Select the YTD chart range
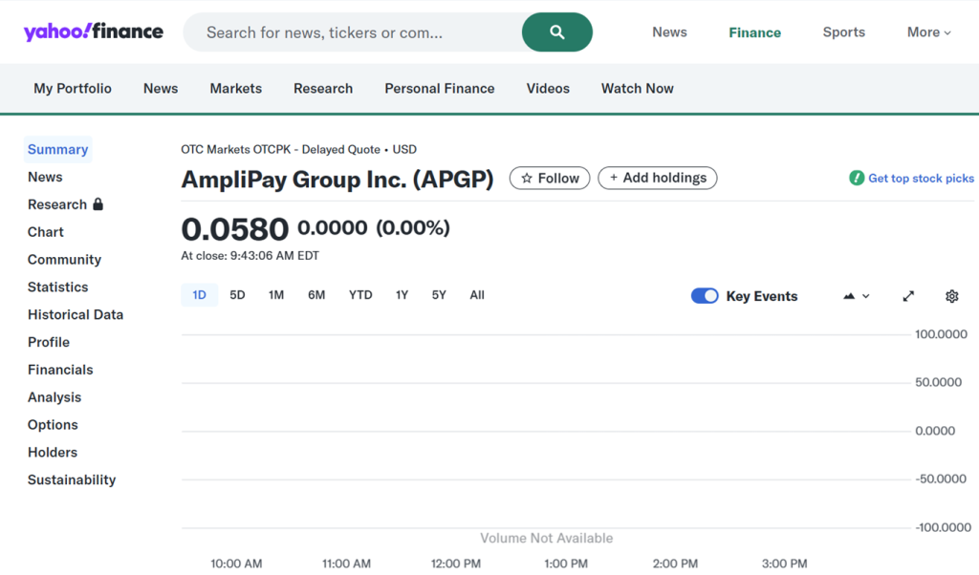 point(360,295)
